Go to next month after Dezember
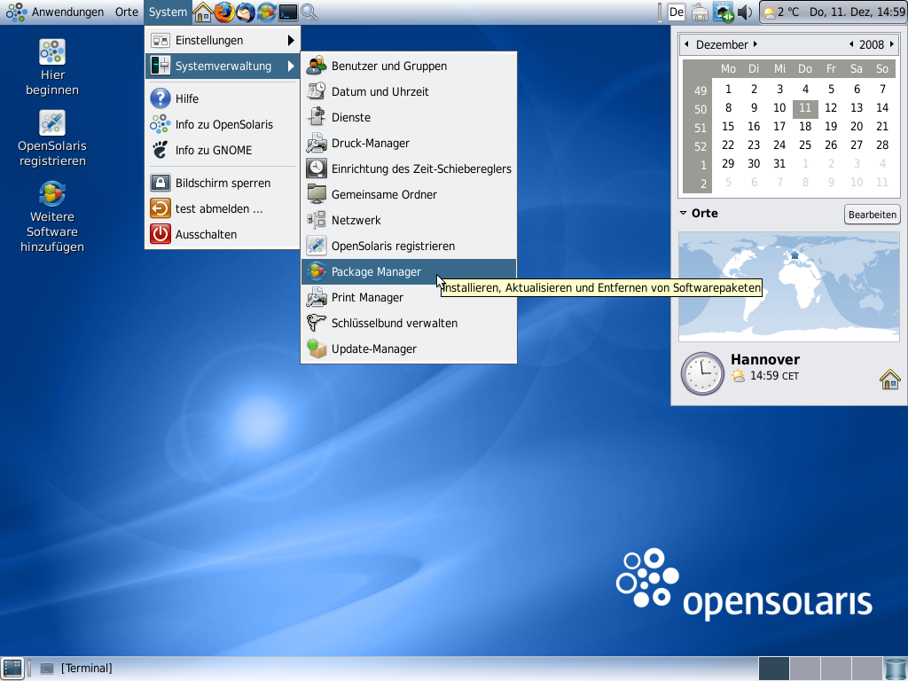The width and height of the screenshot is (908, 681). [x=755, y=44]
